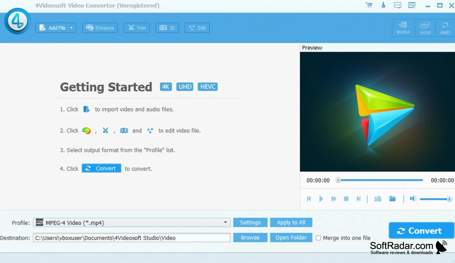Open the 3D settings tool
The image size is (455, 263).
click(167, 28)
